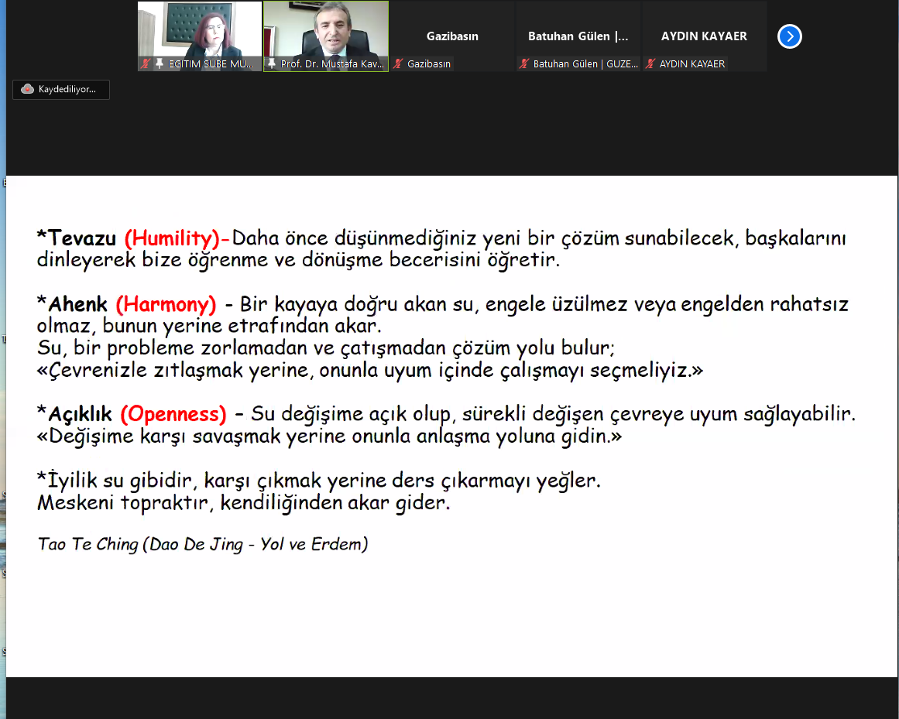The width and height of the screenshot is (899, 719).
Task: Select the Gazibasın participant tile
Action: coord(451,36)
